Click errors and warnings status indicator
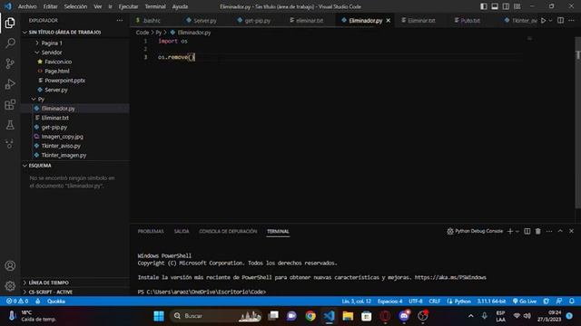 point(17,302)
